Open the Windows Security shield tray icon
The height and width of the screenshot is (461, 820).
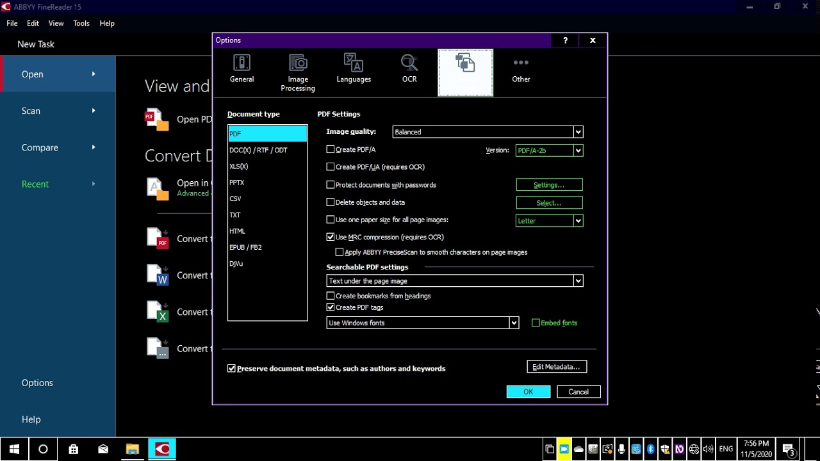665,449
